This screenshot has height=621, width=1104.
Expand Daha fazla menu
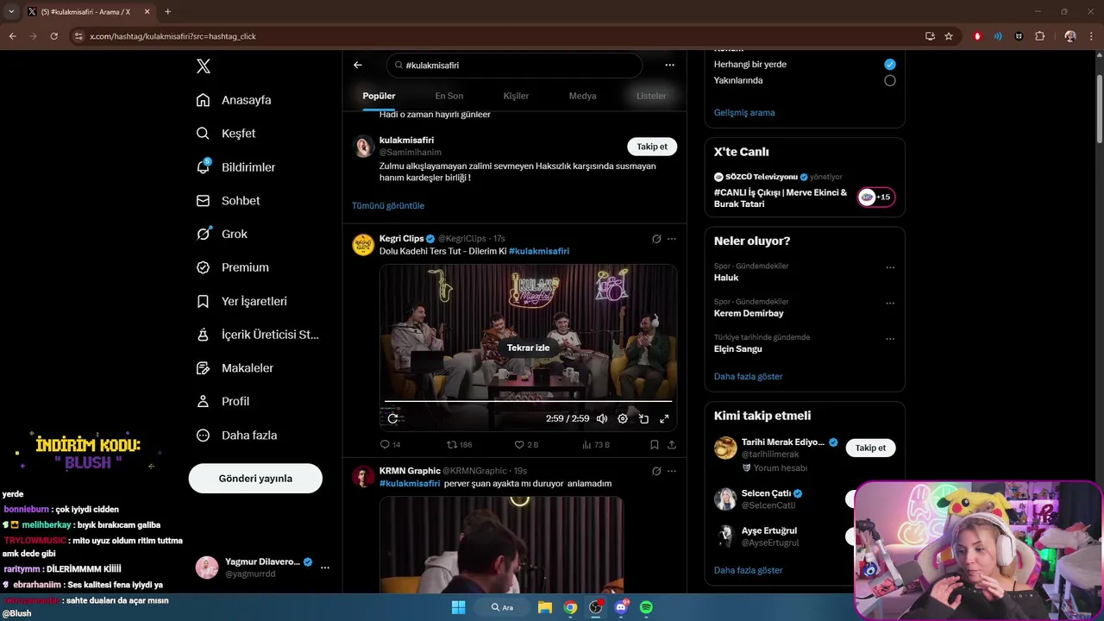236,436
